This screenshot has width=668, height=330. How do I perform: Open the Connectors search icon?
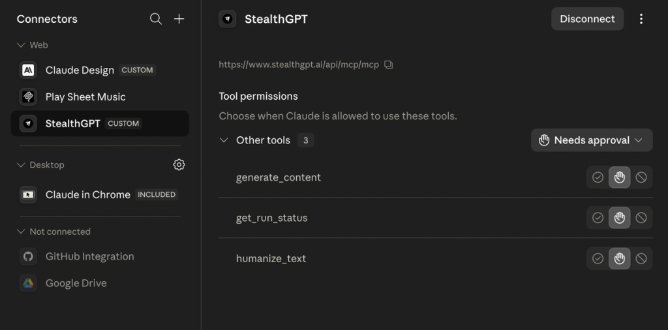(156, 19)
